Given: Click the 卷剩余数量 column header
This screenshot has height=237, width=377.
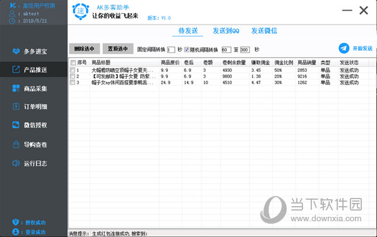Looking at the screenshot, I should click(234, 62).
